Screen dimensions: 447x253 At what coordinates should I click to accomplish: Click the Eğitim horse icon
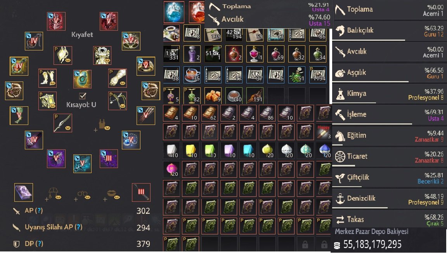pos(340,136)
